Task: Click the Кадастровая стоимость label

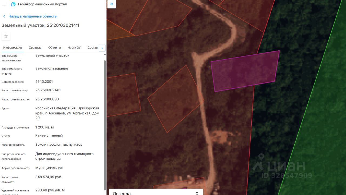Action: click(10, 180)
